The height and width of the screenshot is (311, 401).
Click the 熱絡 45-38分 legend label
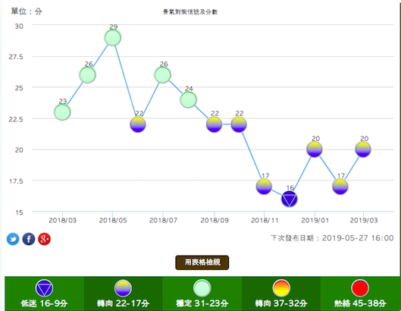pos(360,303)
